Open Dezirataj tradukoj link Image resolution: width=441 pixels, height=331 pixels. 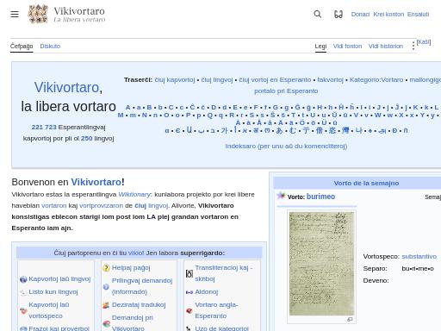pos(139,305)
